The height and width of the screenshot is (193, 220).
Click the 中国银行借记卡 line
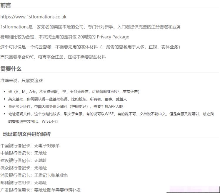click(x=30, y=146)
